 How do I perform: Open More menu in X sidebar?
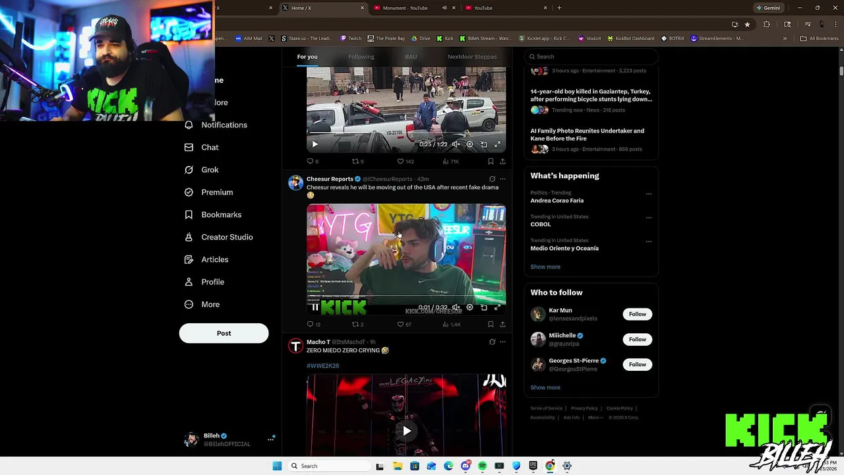click(202, 304)
